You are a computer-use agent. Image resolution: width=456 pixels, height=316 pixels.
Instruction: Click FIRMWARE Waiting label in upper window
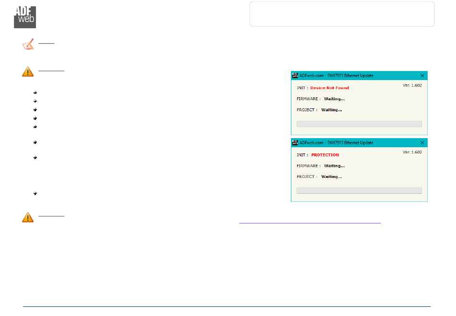[334, 99]
